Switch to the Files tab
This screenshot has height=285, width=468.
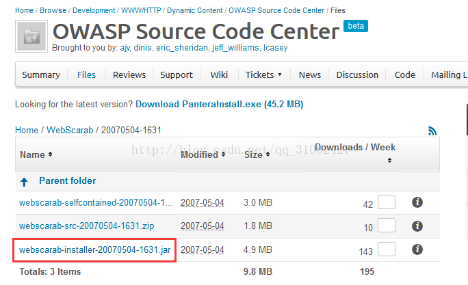86,74
